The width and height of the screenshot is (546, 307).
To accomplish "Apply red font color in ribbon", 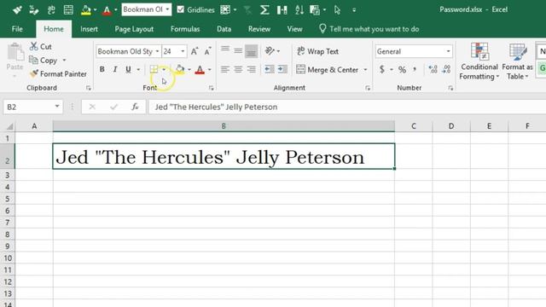I will coord(200,70).
